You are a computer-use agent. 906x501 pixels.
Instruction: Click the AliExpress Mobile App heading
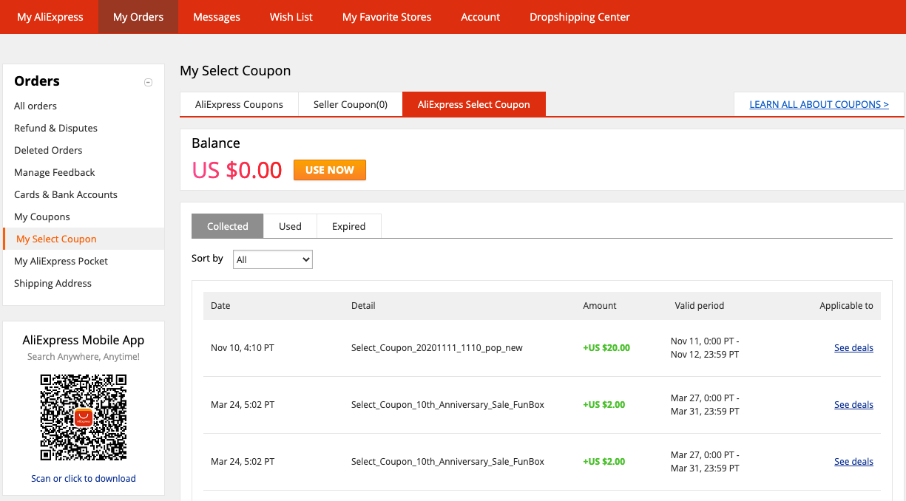pos(84,340)
